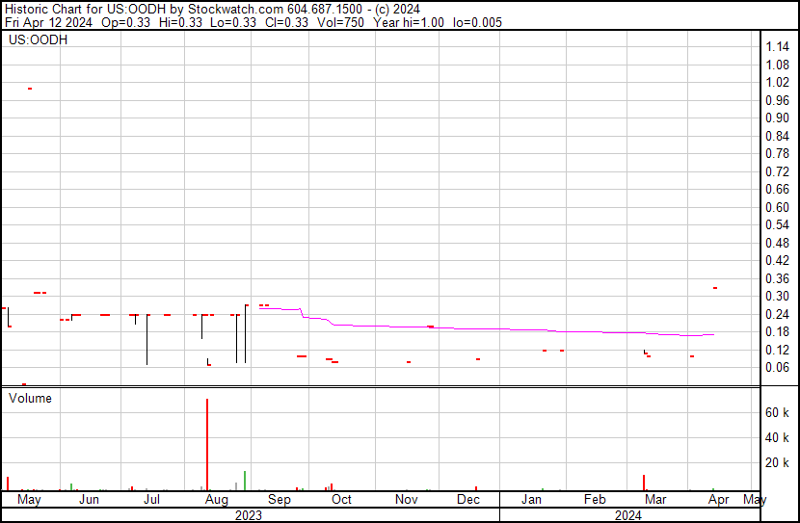Click the April price mark near 0.33
The width and height of the screenshot is (800, 523).
tap(714, 288)
